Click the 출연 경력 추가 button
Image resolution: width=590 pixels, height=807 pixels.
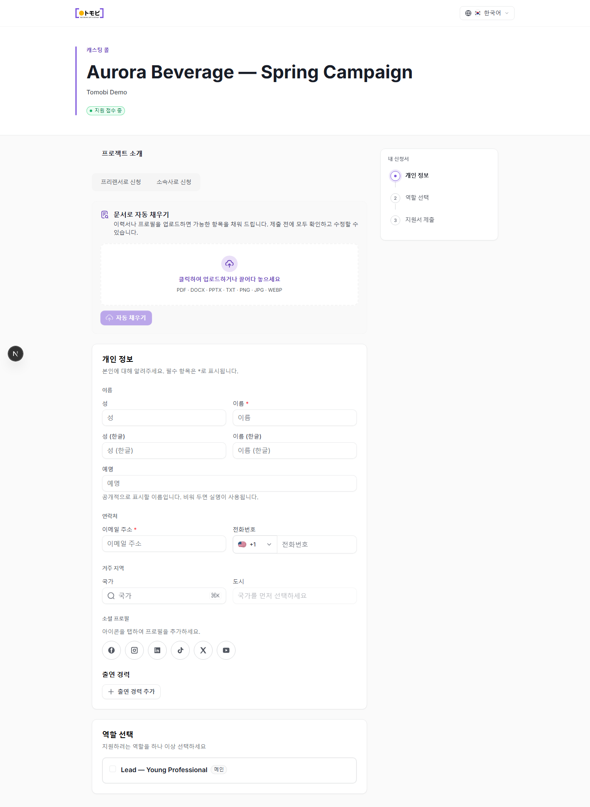click(131, 692)
